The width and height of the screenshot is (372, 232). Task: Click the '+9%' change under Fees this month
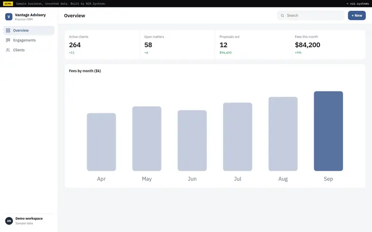click(298, 53)
